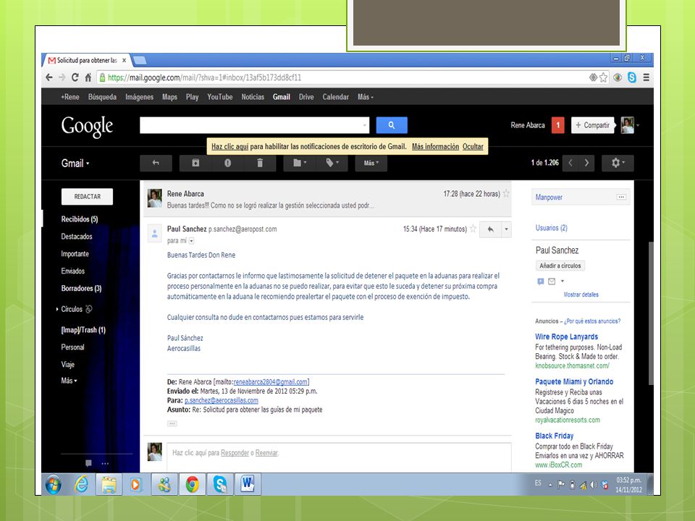Open the Chrome menu (three bars)
This screenshot has height=521, width=695.
[646, 77]
